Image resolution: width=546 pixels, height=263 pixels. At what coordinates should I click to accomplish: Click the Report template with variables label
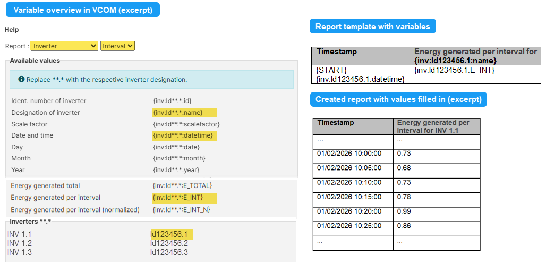(x=372, y=26)
